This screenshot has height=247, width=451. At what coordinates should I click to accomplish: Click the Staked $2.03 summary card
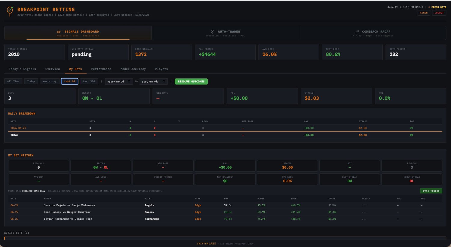[x=336, y=96]
